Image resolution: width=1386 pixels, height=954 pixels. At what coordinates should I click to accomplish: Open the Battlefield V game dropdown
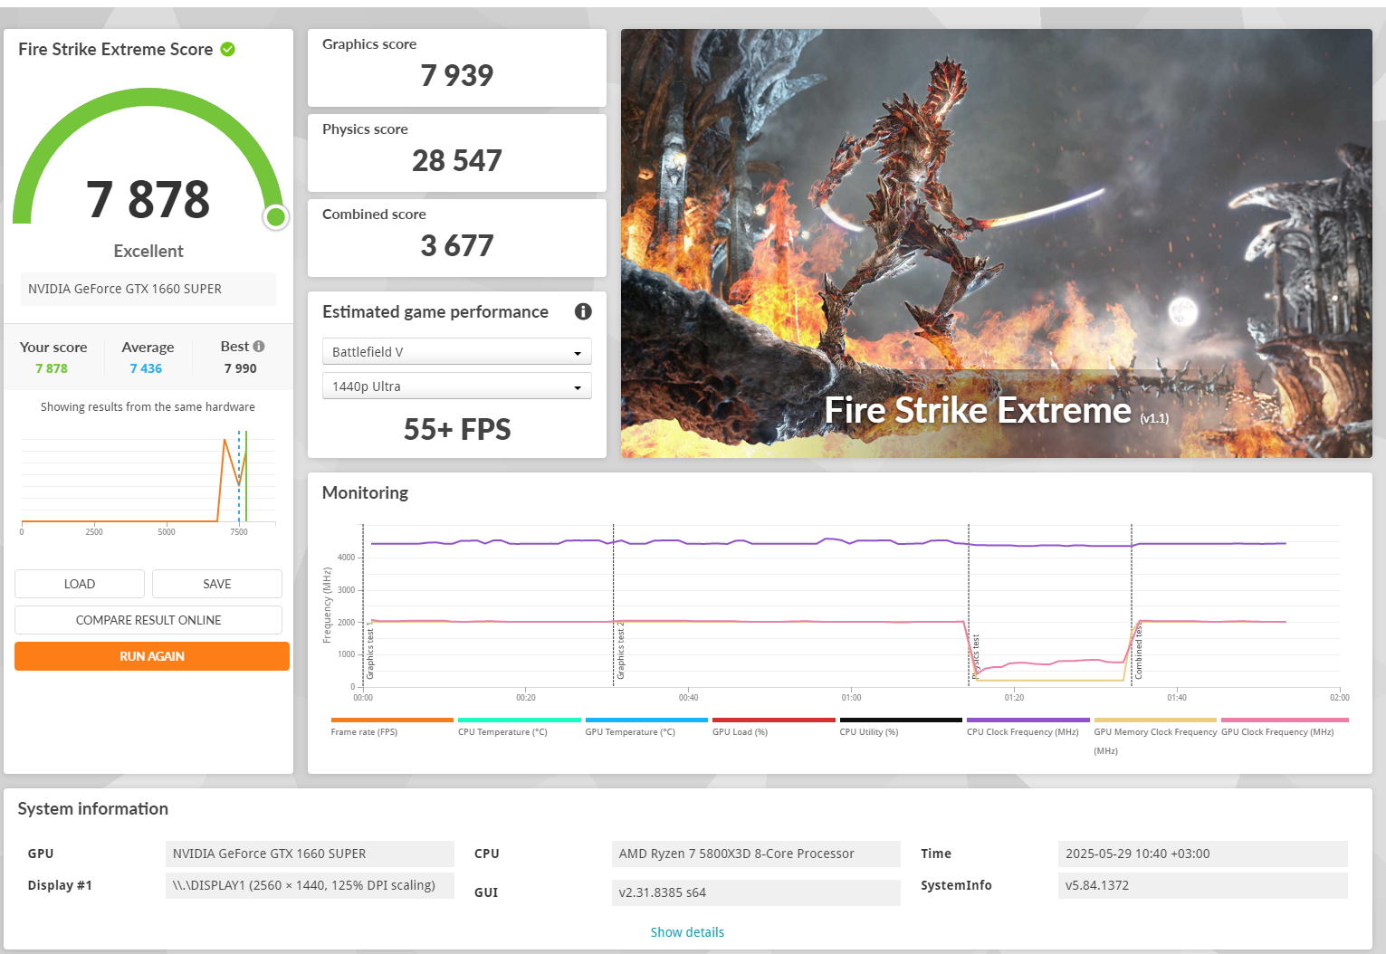click(x=457, y=351)
